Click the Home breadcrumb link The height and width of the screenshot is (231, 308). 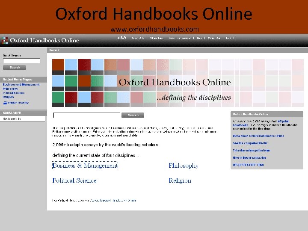pyautogui.click(x=53, y=50)
